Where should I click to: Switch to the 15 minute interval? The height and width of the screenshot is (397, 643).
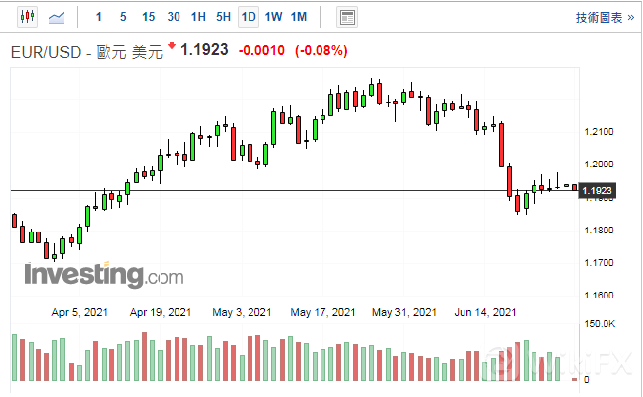tap(148, 17)
